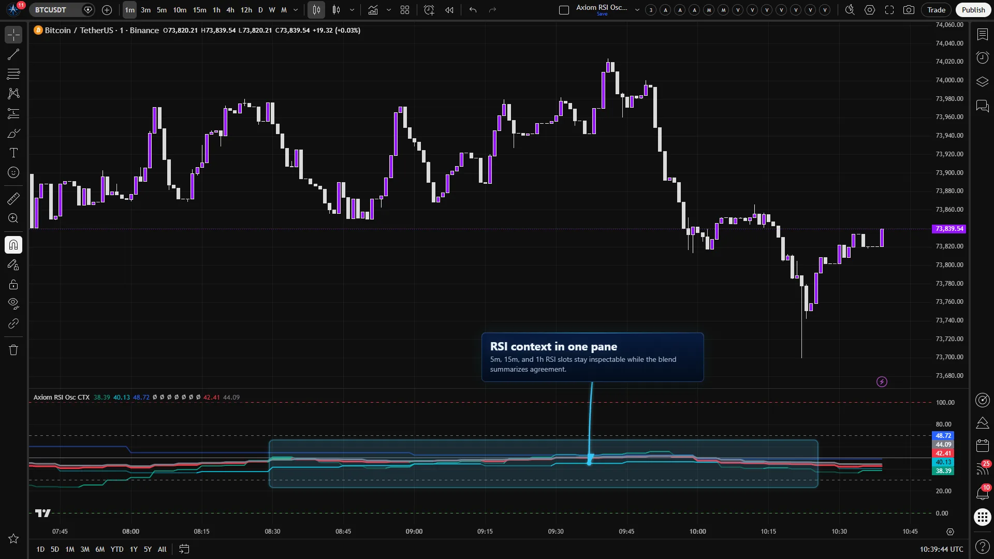
Task: Open the chats panel
Action: (982, 106)
